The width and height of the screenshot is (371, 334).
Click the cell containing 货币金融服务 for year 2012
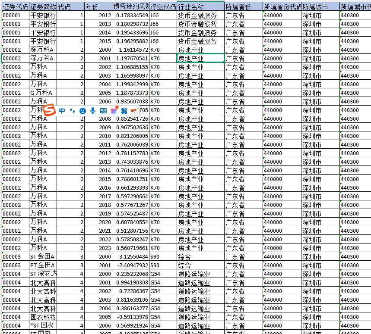(200, 16)
